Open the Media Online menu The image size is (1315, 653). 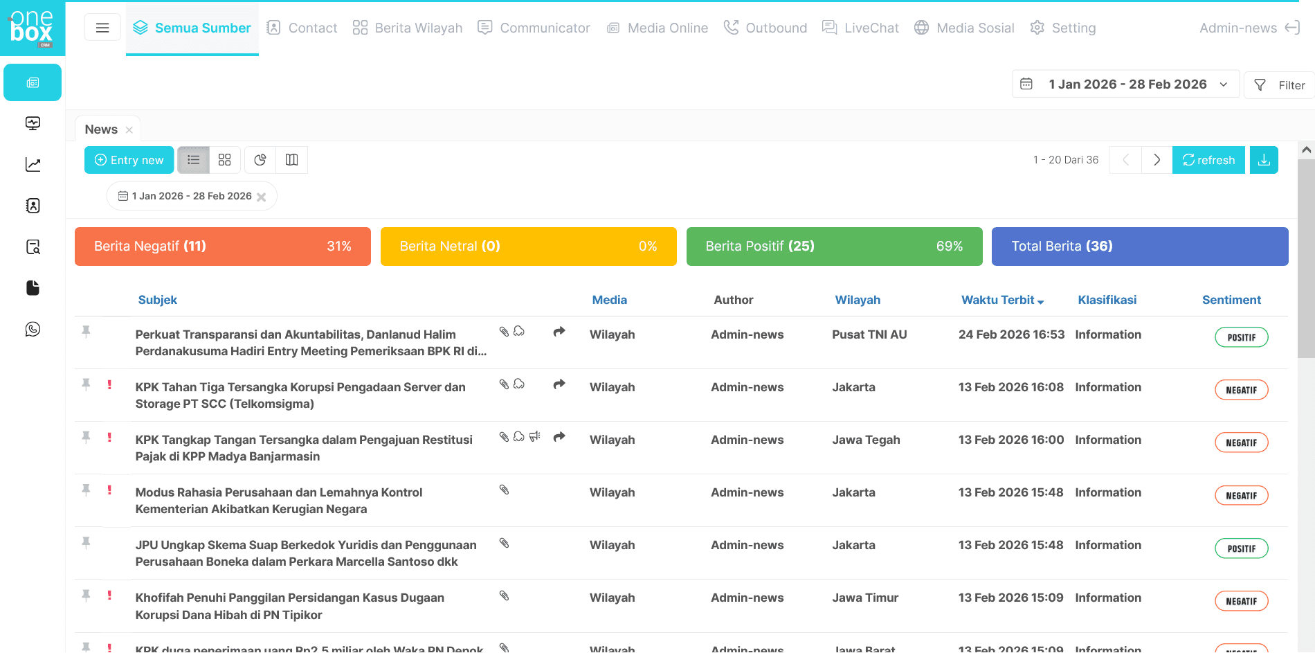coord(657,28)
